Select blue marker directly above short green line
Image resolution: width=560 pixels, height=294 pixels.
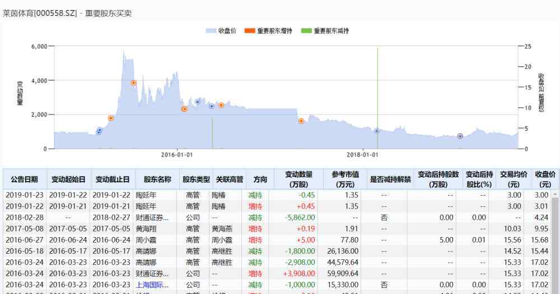(x=212, y=106)
